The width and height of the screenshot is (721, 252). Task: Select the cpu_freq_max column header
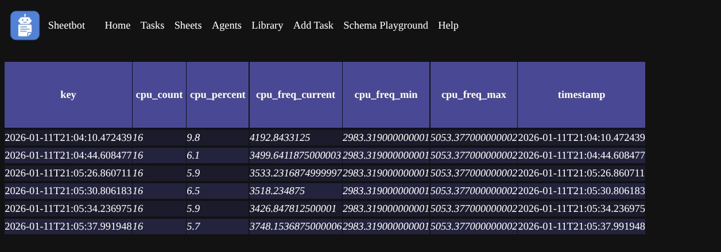[474, 94]
